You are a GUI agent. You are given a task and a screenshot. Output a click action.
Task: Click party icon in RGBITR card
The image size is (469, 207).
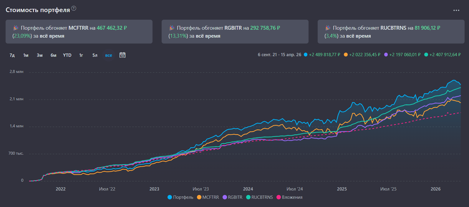[172, 28]
